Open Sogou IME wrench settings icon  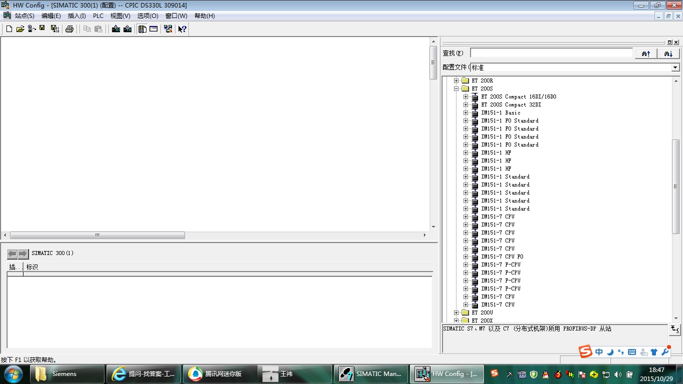(664, 352)
